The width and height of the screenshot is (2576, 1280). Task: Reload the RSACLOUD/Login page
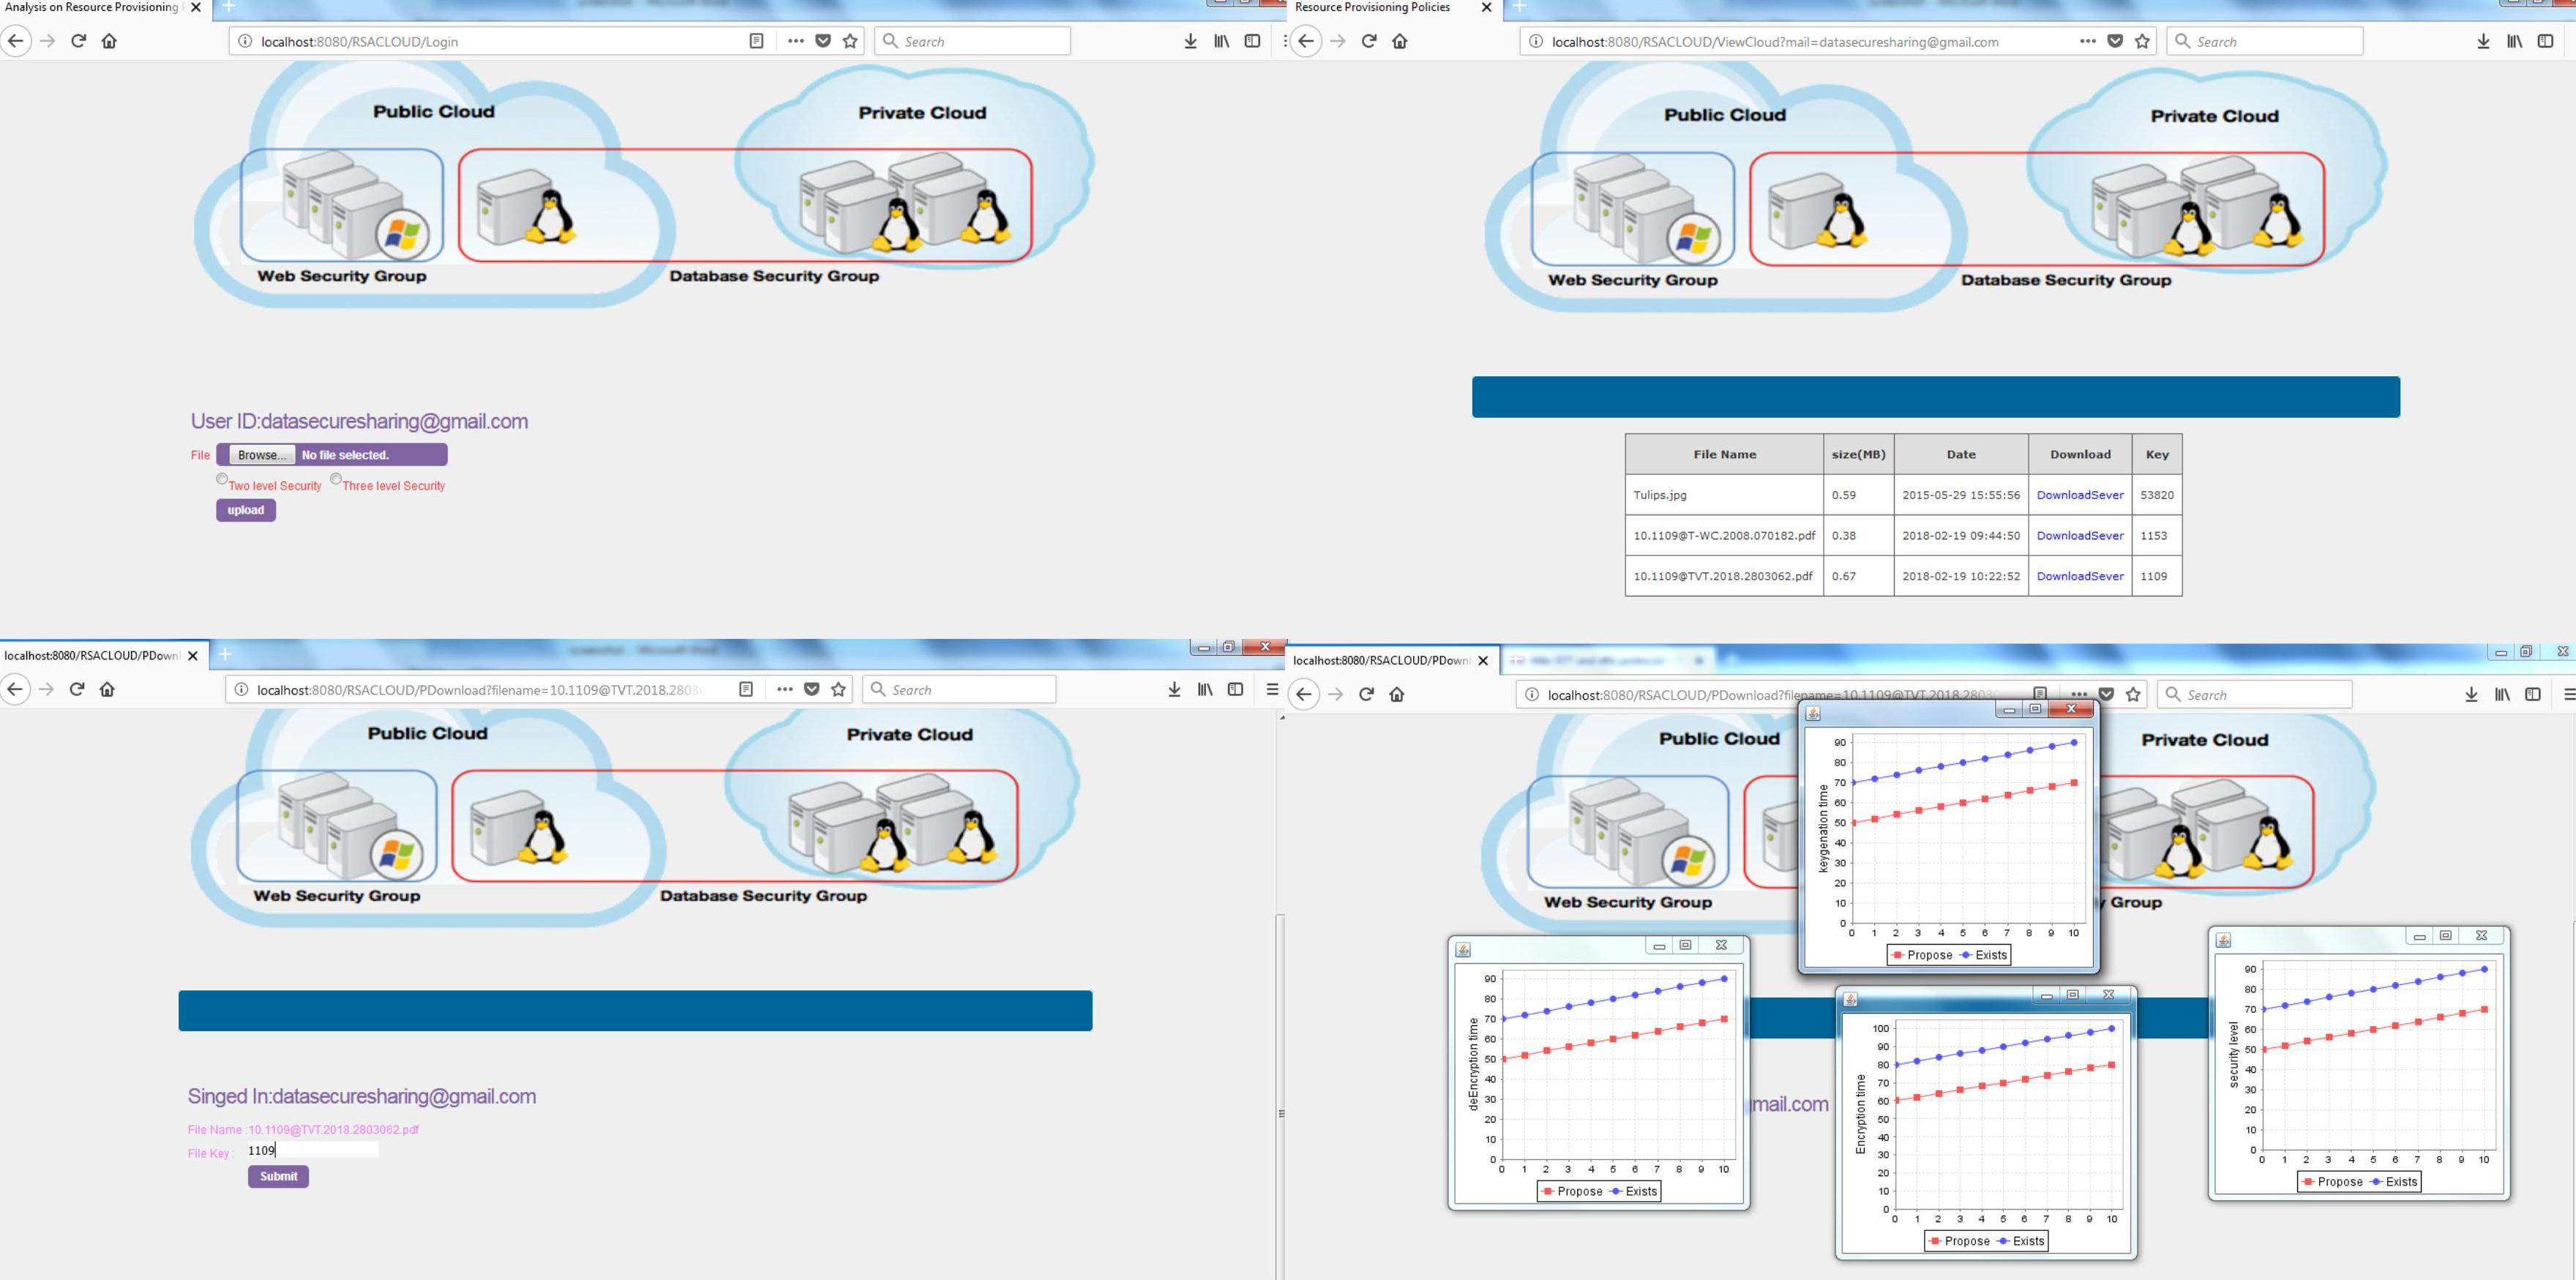click(78, 41)
